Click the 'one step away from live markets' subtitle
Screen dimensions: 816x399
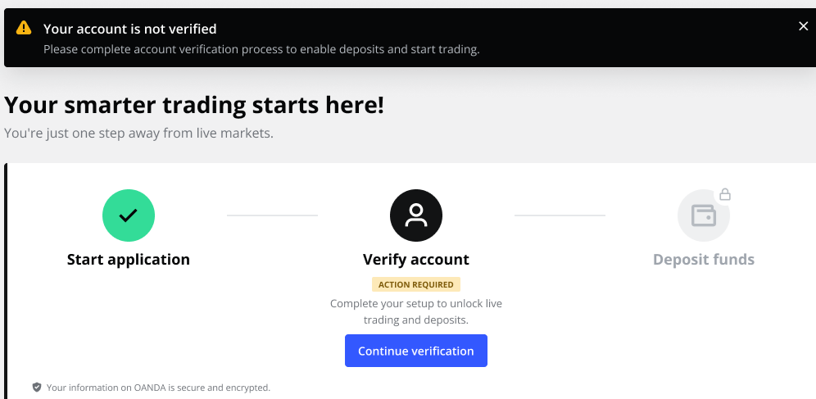pos(139,134)
